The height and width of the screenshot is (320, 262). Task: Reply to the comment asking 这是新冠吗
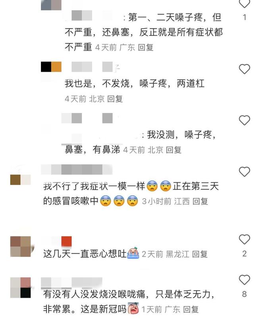coord(191,310)
